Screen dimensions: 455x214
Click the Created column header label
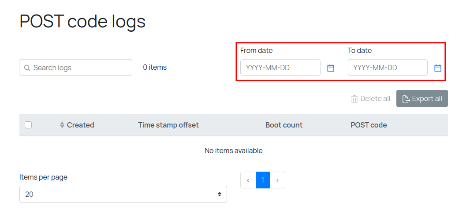coord(81,125)
